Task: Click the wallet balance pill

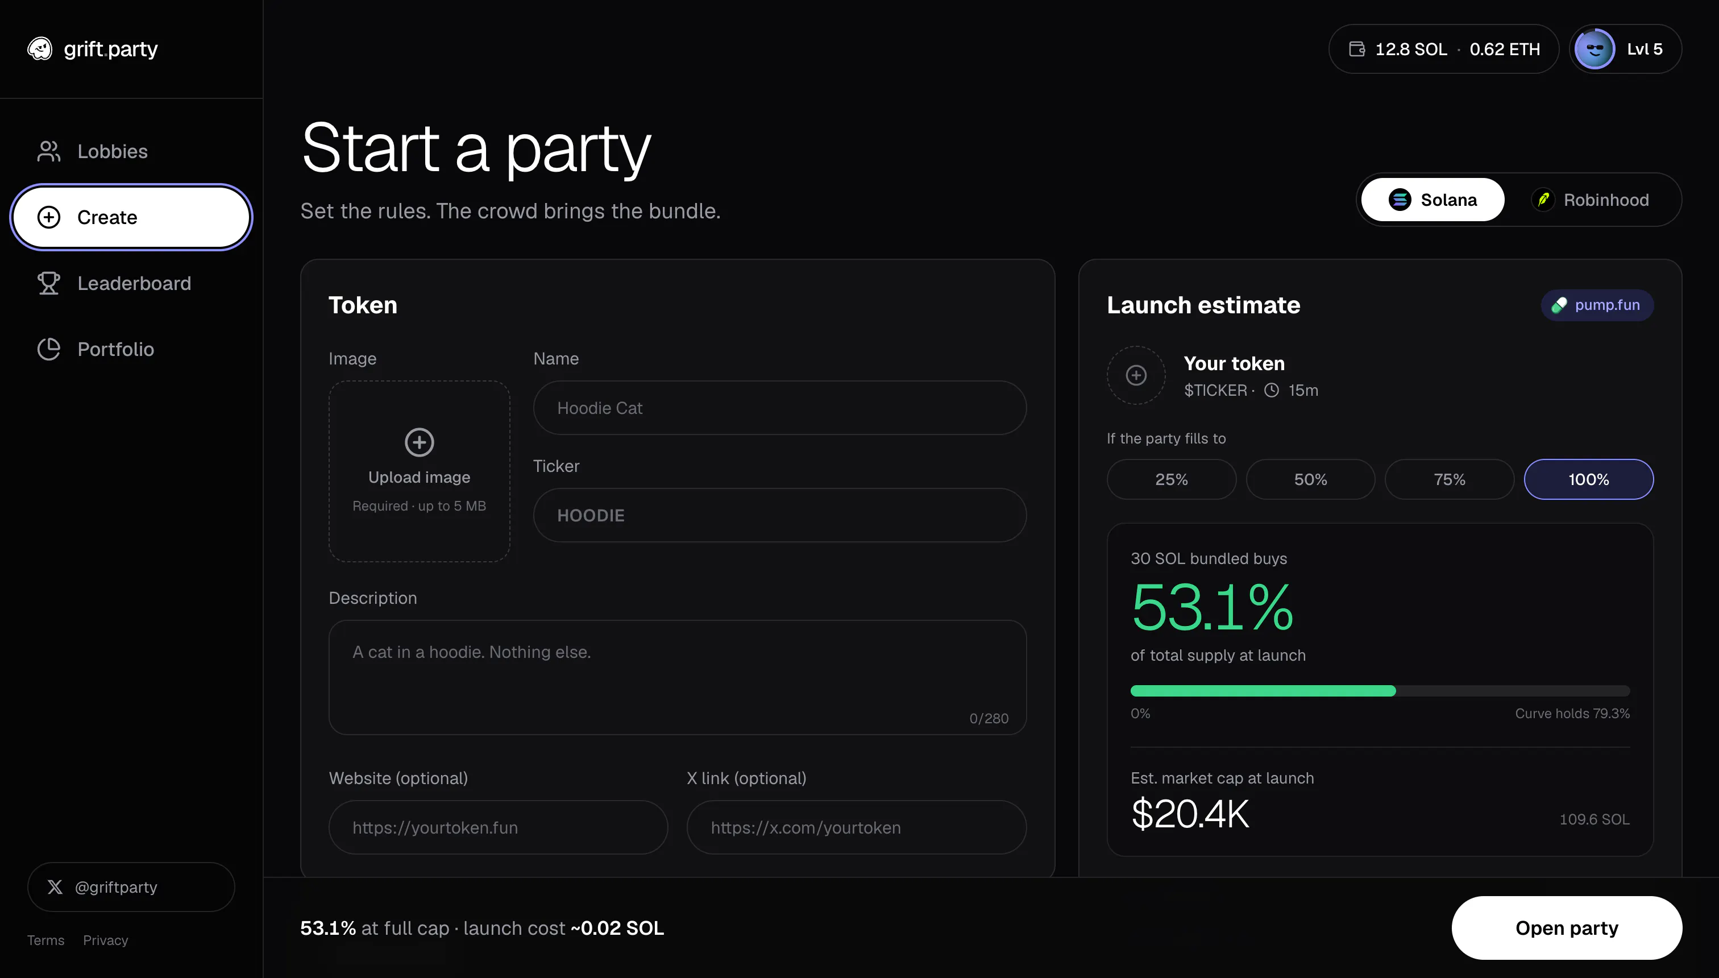Action: coord(1444,49)
